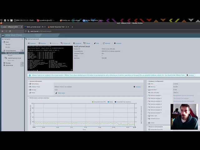The width and height of the screenshot is (200, 150).
Task: Suspend the virtual machine
Action: [x=77, y=43]
